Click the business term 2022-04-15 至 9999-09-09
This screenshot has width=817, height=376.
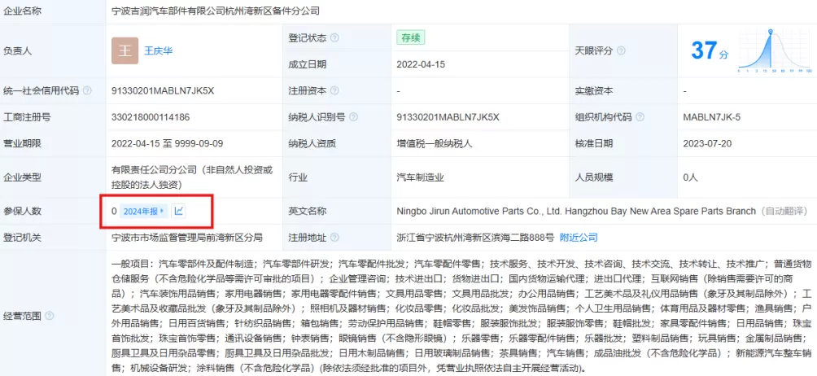click(168, 144)
